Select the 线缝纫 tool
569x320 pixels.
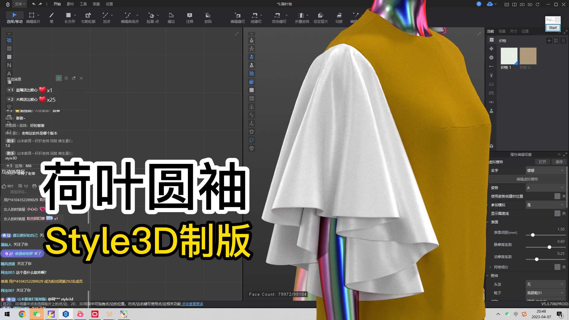point(256,18)
